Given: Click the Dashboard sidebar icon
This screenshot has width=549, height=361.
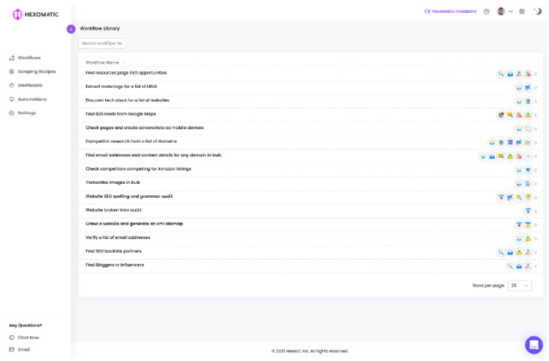Looking at the screenshot, I should pos(11,85).
